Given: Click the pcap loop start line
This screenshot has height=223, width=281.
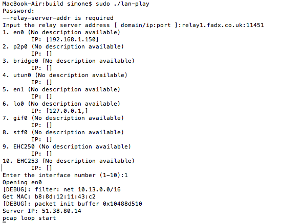Looking at the screenshot, I should (29, 218).
